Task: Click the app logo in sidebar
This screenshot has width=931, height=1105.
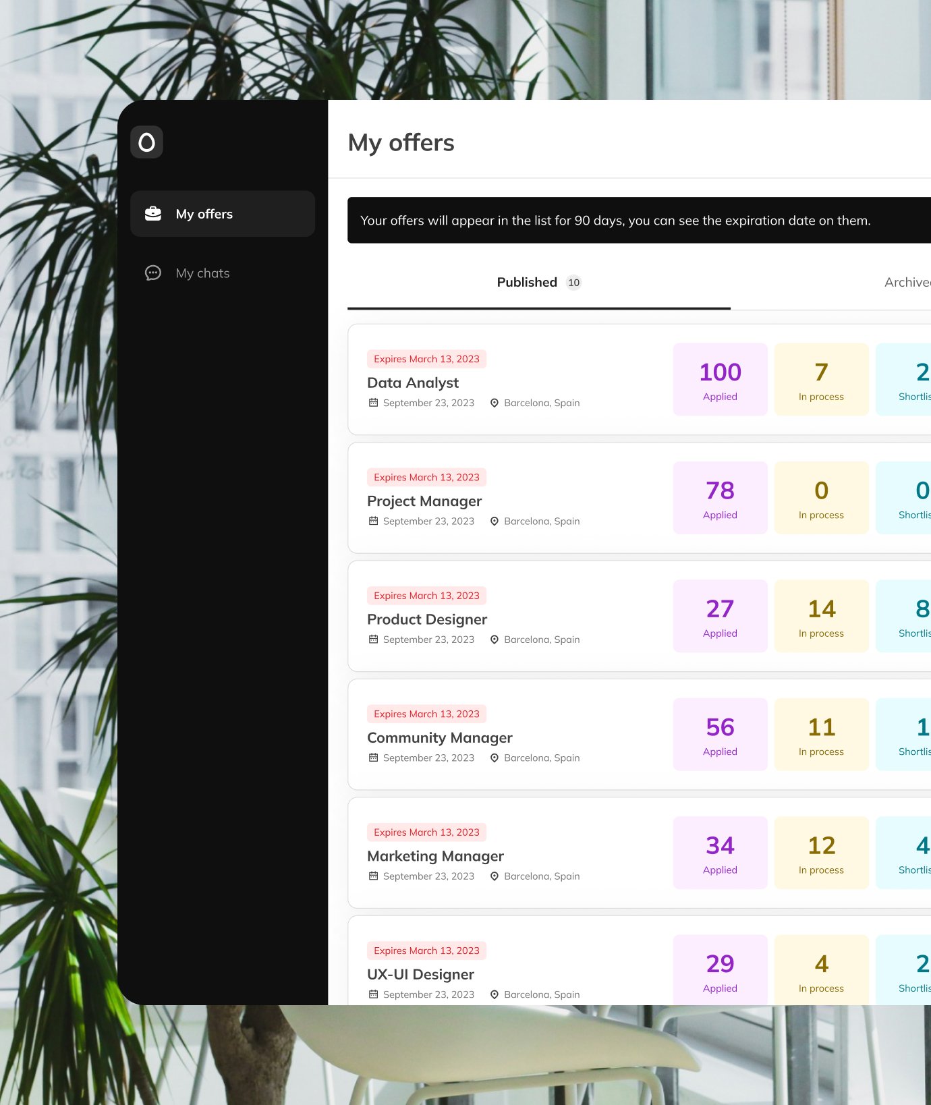Action: [146, 142]
